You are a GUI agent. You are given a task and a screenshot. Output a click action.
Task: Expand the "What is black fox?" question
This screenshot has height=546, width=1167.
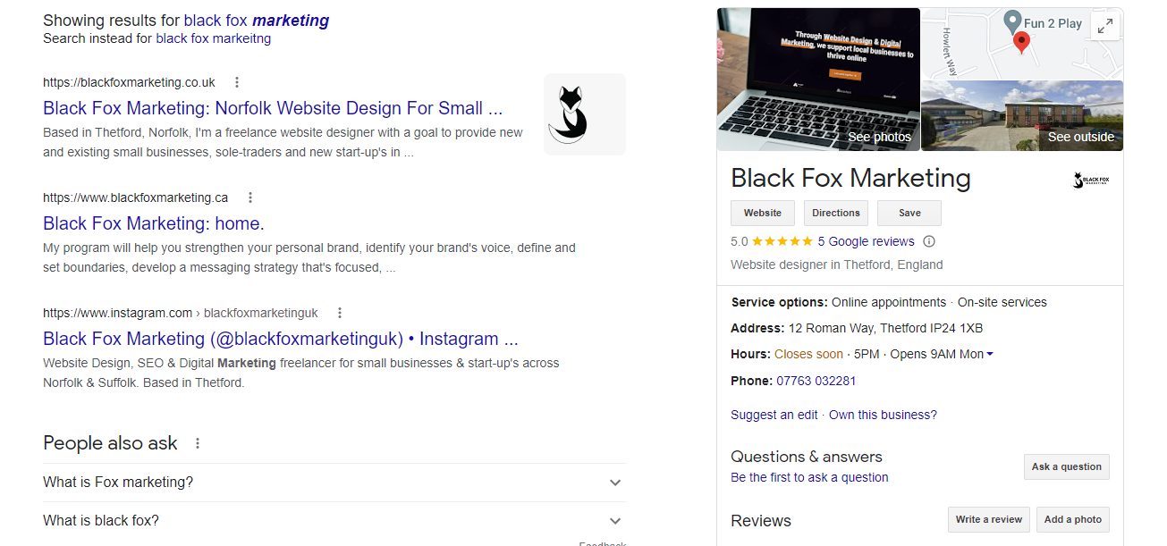(x=614, y=520)
